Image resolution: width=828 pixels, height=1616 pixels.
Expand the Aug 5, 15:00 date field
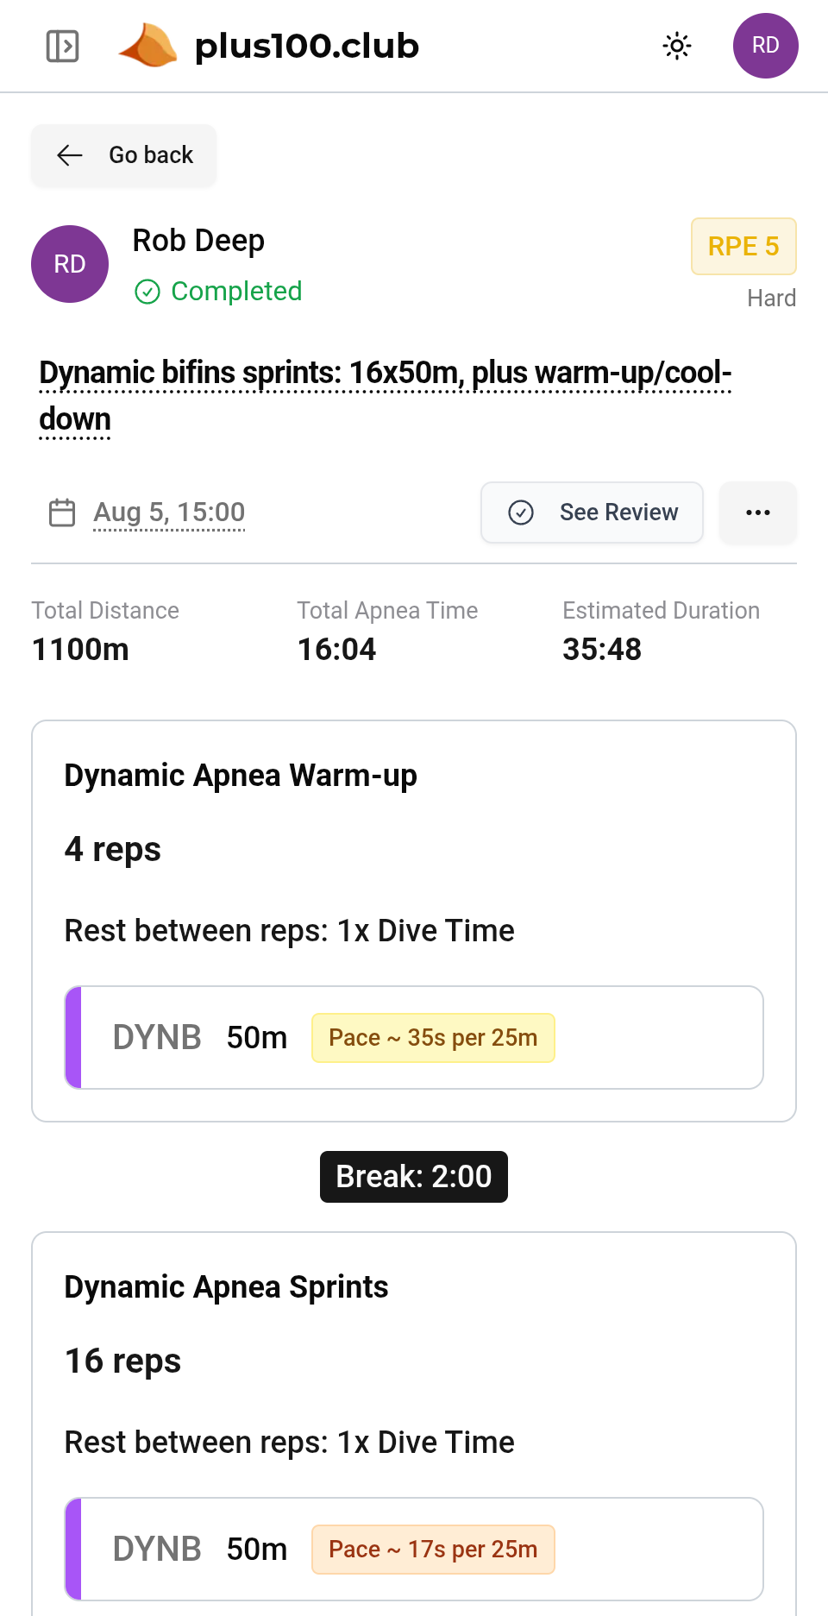[x=169, y=512]
